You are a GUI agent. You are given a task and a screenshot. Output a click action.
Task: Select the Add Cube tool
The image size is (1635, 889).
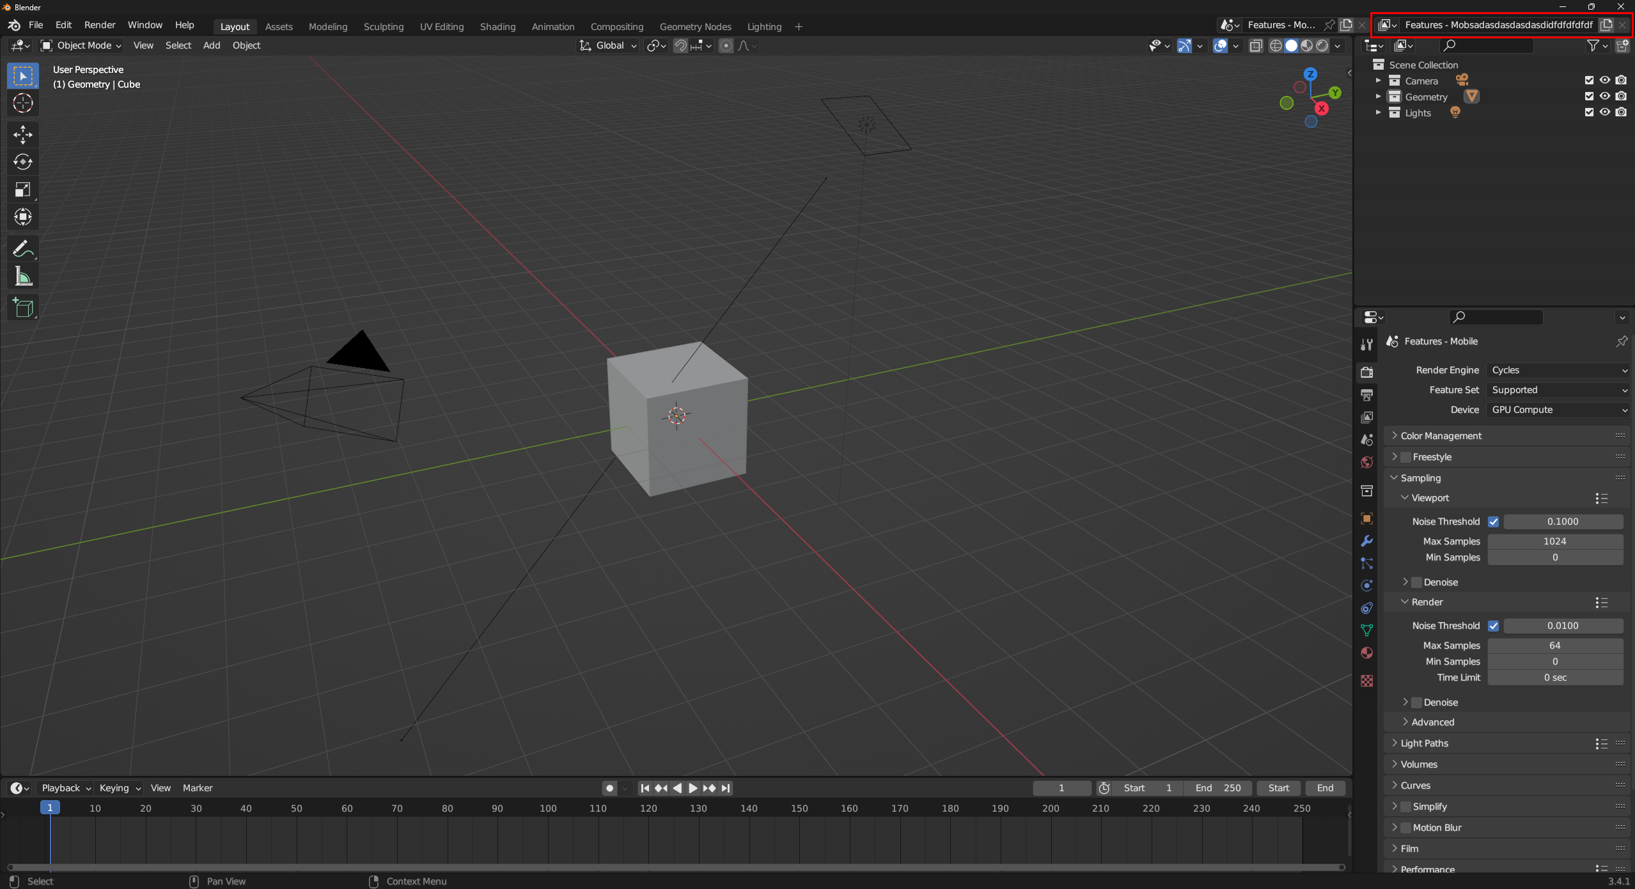click(x=23, y=308)
